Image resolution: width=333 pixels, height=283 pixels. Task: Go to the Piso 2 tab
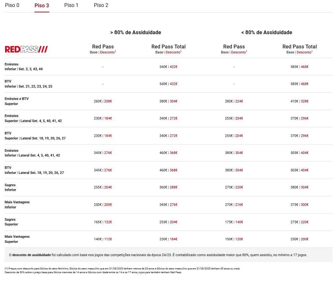[101, 5]
